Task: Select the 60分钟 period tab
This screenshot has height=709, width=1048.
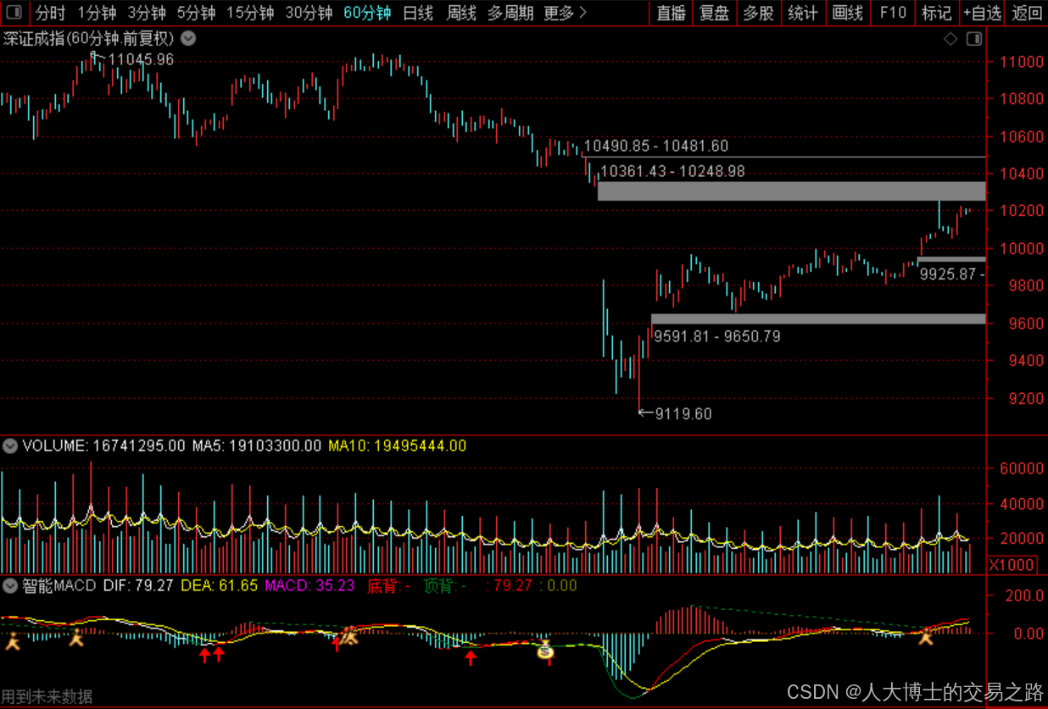Action: (x=367, y=13)
